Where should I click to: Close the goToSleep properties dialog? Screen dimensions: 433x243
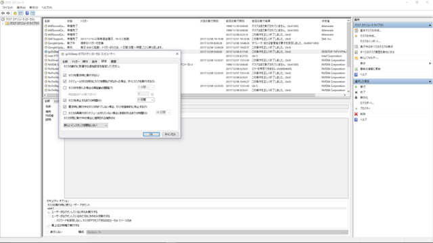177,54
